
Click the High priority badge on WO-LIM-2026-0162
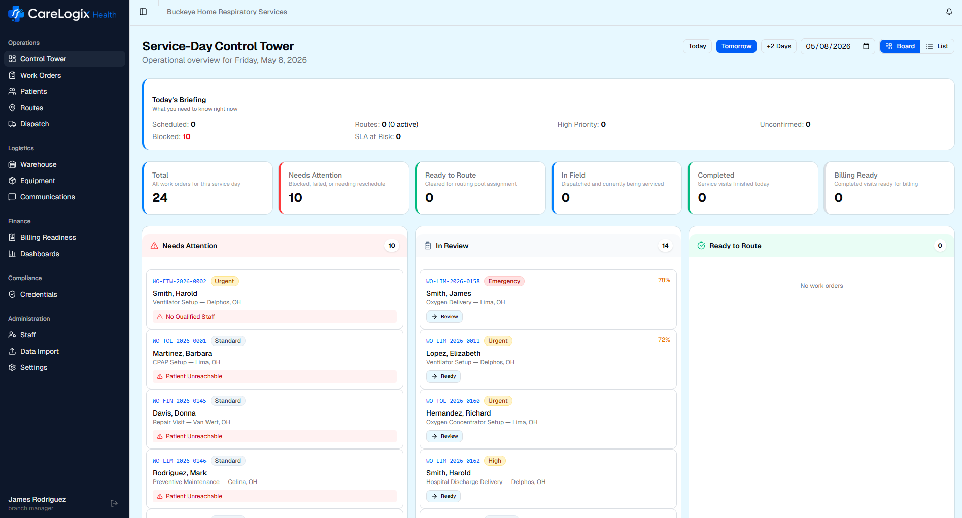point(495,461)
